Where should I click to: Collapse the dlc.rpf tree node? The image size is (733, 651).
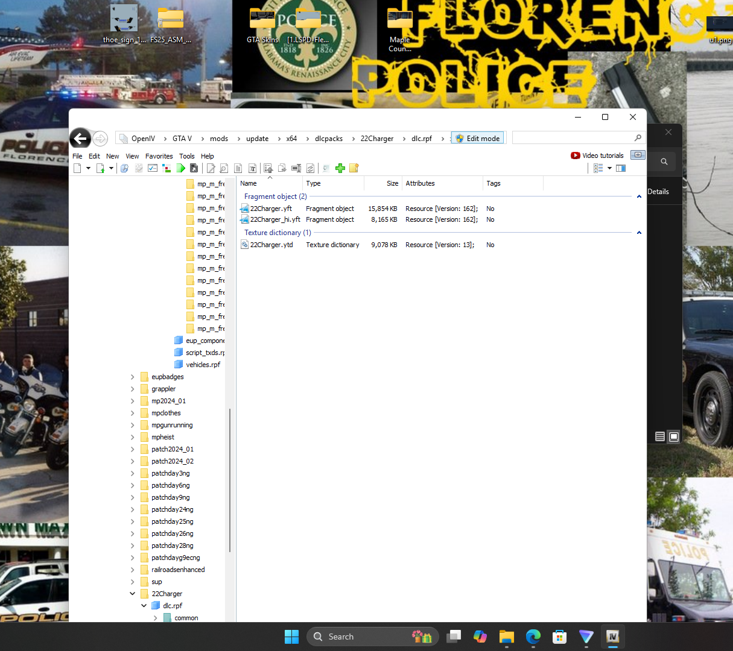(144, 606)
